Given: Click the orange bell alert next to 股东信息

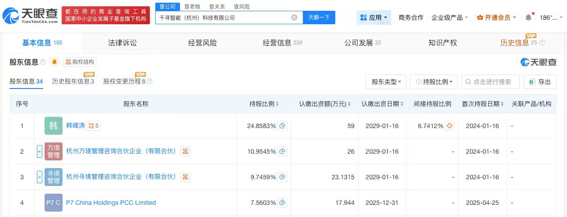Looking at the screenshot, I should [54, 62].
